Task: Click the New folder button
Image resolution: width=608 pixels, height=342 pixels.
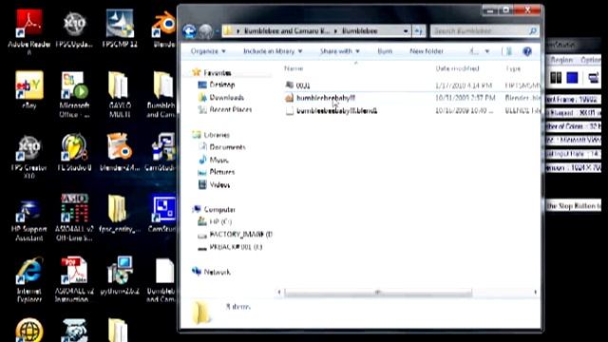Action: pyautogui.click(x=427, y=51)
